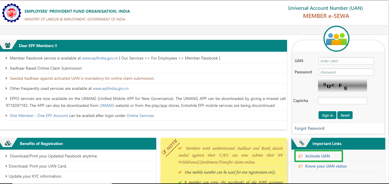Click the Dear EPF Members !! panel header
The width and height of the screenshot is (389, 184).
pos(144,46)
